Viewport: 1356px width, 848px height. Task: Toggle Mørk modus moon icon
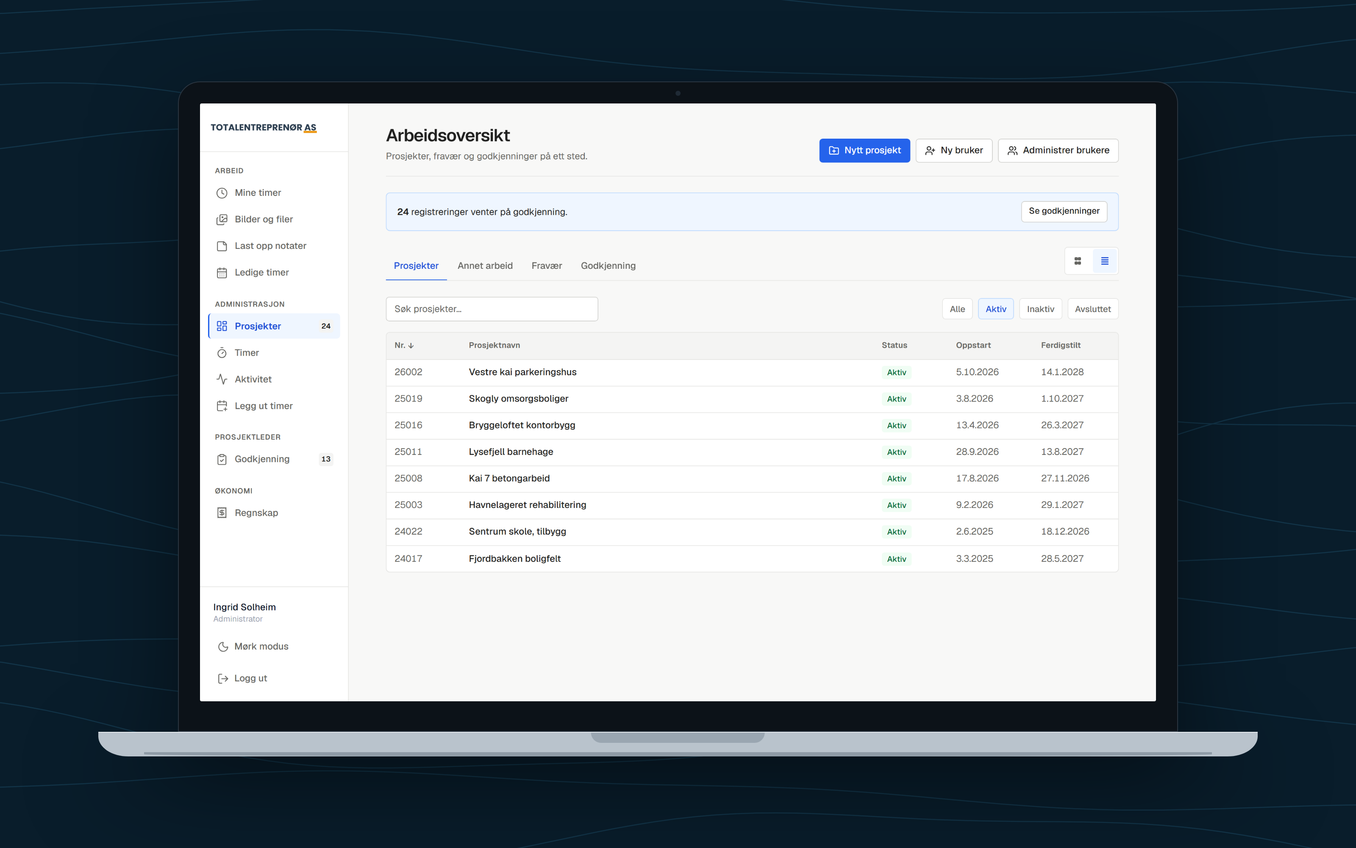(222, 647)
